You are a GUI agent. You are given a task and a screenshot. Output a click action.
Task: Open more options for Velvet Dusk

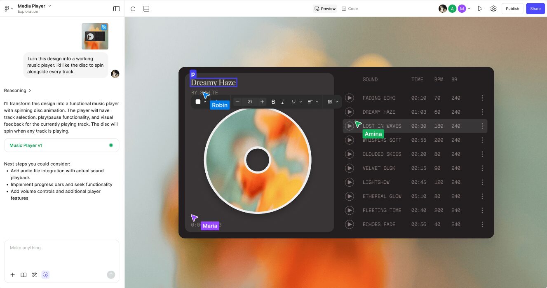click(x=482, y=168)
